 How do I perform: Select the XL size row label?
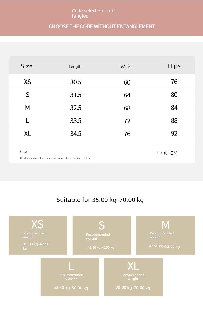click(x=27, y=134)
